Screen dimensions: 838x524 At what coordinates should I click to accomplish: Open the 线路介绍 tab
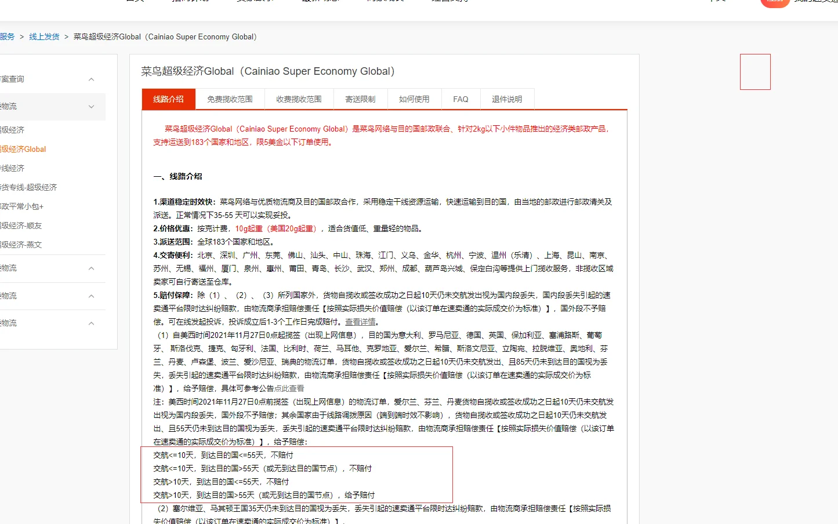pos(168,99)
